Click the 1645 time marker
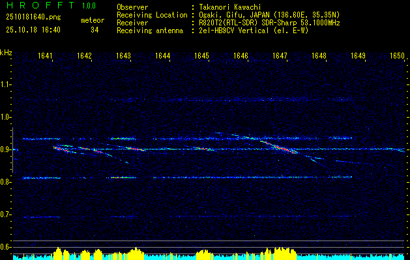The height and width of the screenshot is (260, 410). click(x=202, y=55)
